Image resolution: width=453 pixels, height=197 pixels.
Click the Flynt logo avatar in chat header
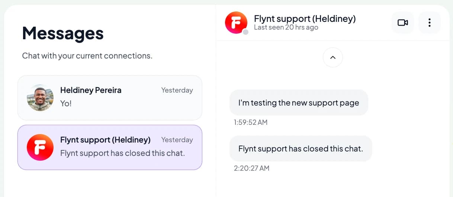[236, 23]
